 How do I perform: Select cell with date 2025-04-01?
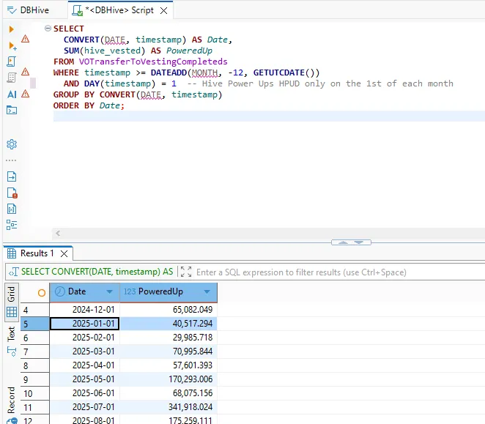(x=85, y=365)
